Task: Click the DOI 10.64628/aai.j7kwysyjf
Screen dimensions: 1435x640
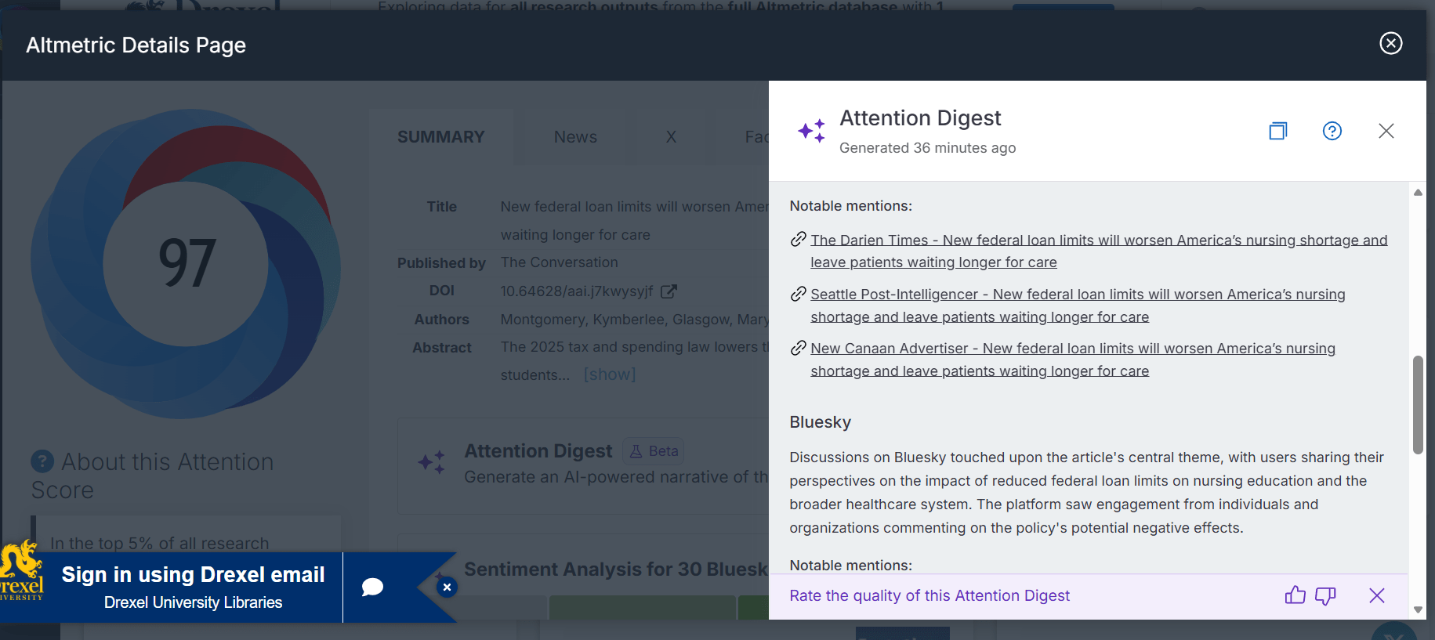Action: click(576, 291)
